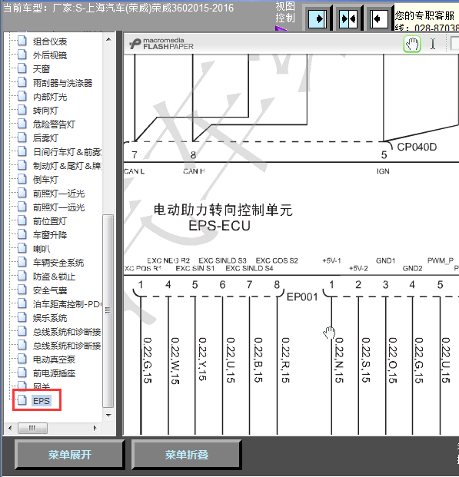
Task: Select 倒车灯 in the tree
Action: pyautogui.click(x=45, y=180)
